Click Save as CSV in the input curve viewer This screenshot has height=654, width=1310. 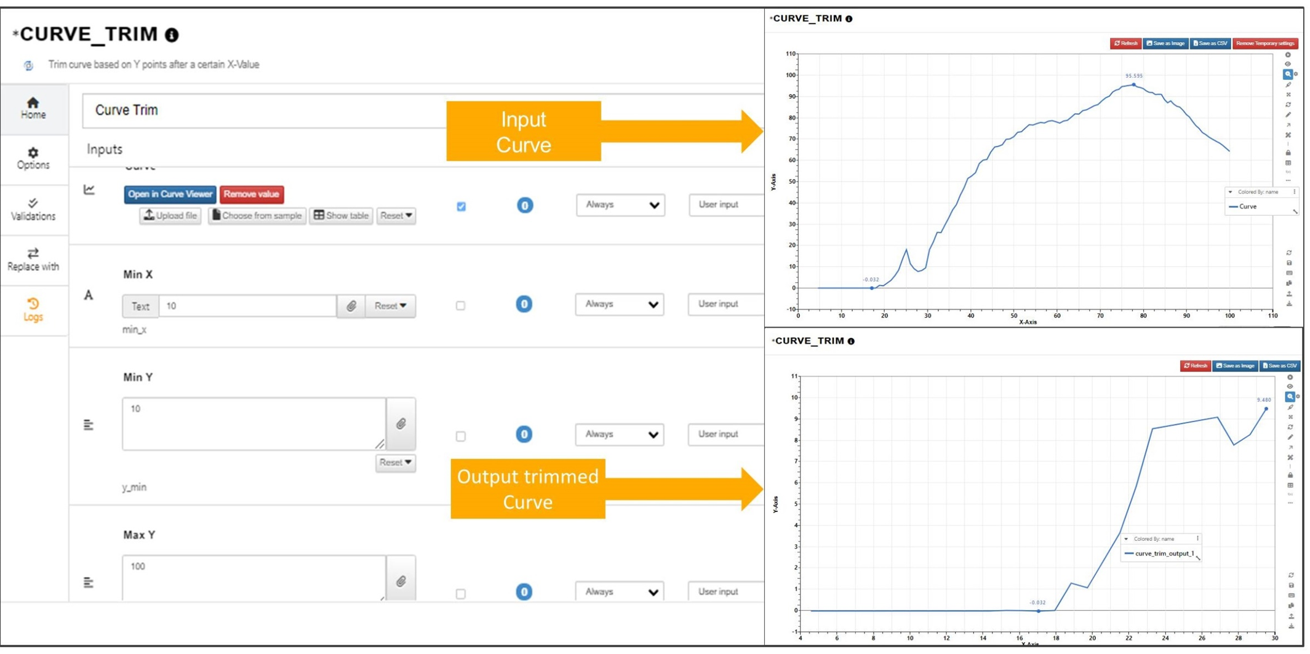pyautogui.click(x=1210, y=44)
